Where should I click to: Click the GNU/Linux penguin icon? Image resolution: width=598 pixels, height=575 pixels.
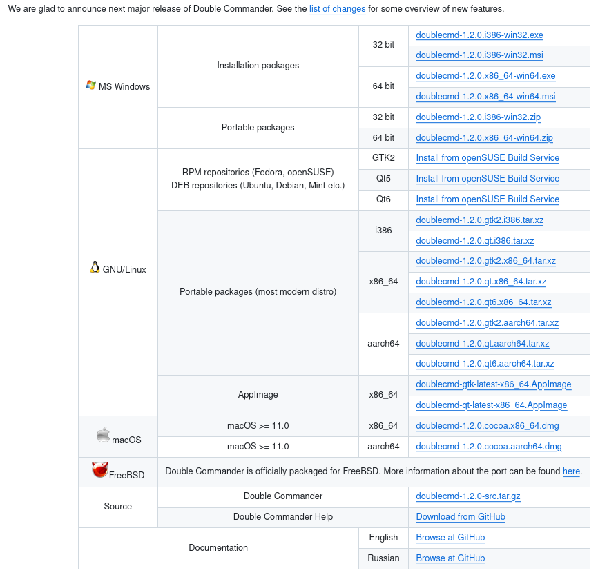pos(95,267)
